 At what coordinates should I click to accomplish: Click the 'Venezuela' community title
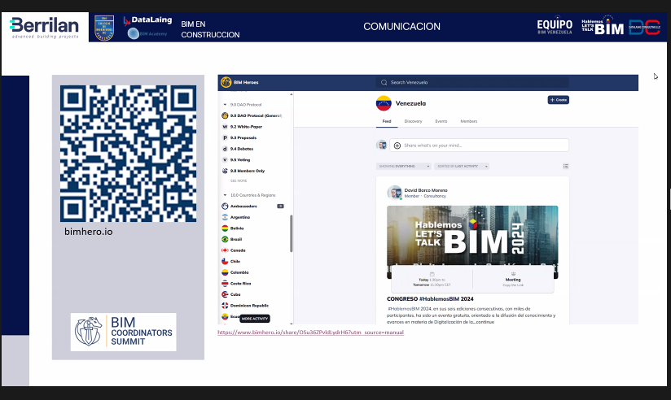(410, 103)
